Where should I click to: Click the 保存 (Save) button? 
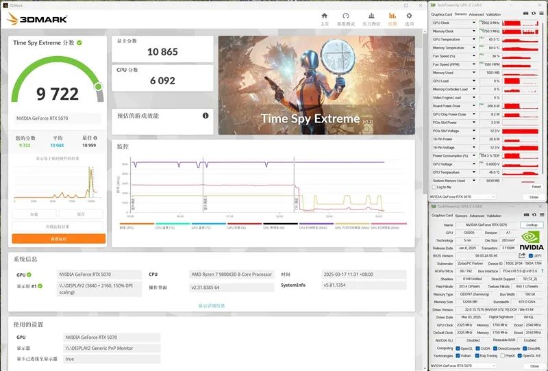click(81, 214)
